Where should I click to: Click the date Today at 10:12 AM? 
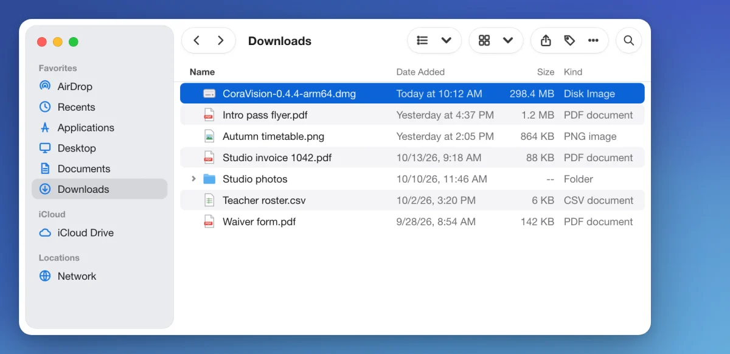click(439, 94)
